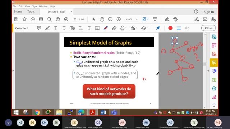Open the text properties Aa button
The width and height of the screenshot is (230, 129).
pos(187,28)
